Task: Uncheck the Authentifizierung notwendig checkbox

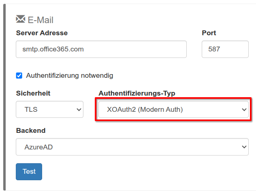Action: tap(19, 75)
